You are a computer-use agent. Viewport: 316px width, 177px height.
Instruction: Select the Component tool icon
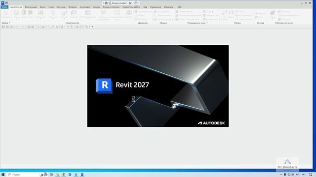(x=40, y=13)
